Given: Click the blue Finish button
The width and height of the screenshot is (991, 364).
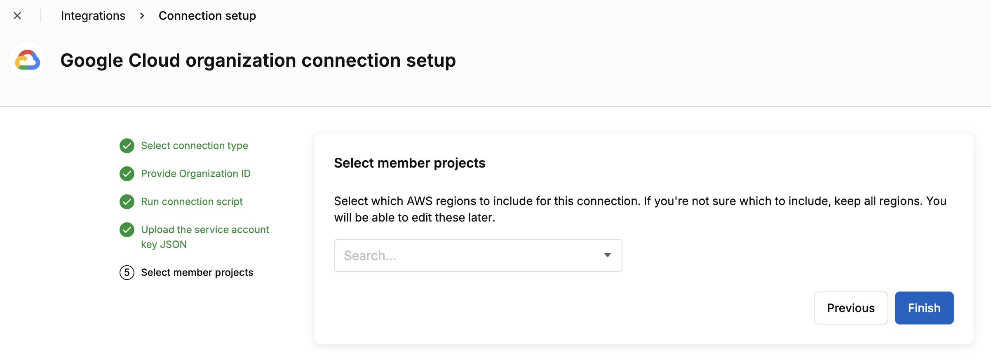Looking at the screenshot, I should pyautogui.click(x=924, y=308).
